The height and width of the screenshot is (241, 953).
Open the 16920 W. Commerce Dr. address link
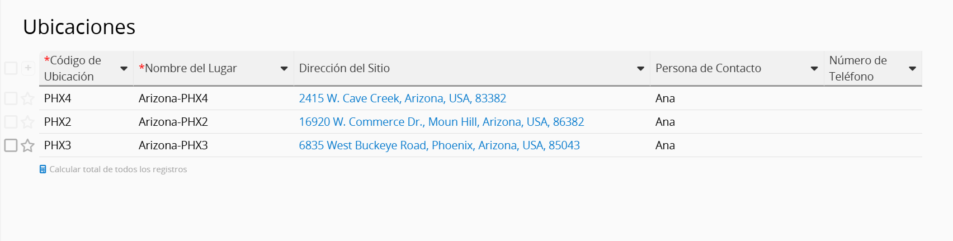click(441, 122)
